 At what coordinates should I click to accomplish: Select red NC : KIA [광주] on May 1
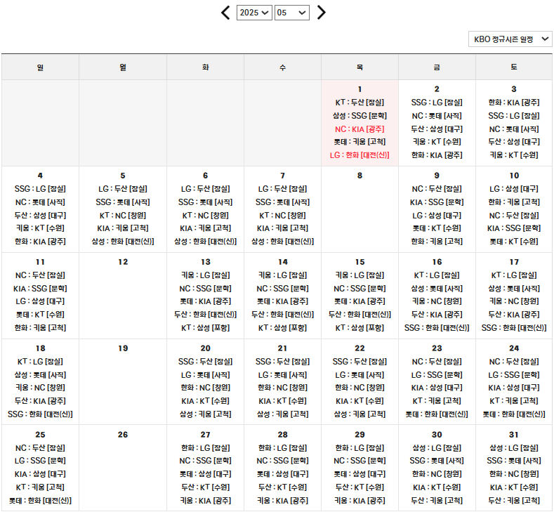(360, 129)
